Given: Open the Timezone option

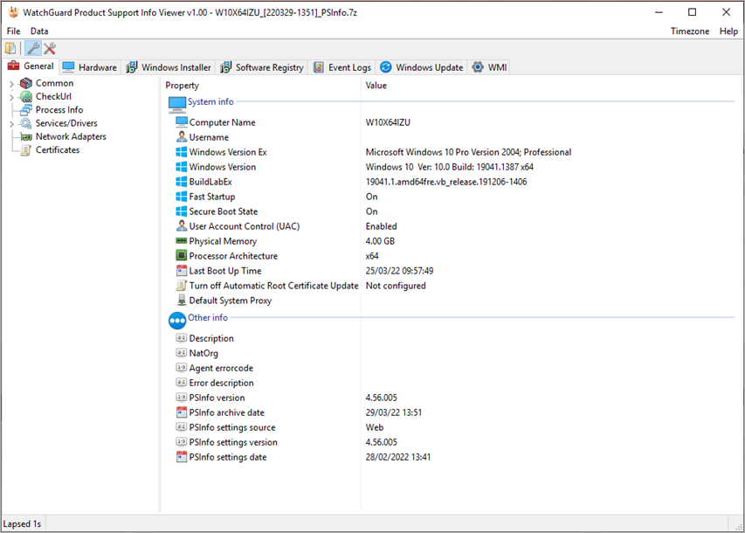Looking at the screenshot, I should pos(690,31).
